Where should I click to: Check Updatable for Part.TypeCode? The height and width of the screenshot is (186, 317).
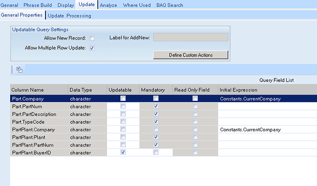[123, 122]
